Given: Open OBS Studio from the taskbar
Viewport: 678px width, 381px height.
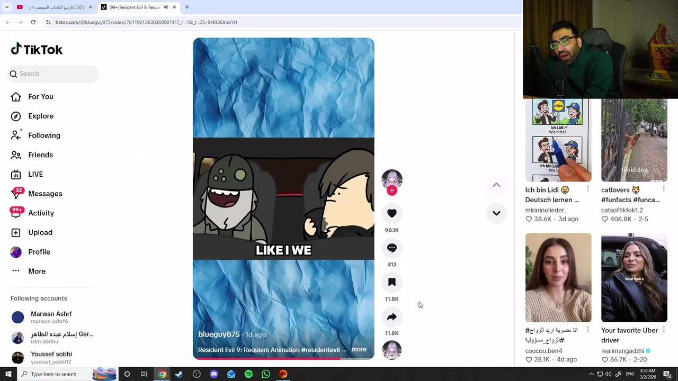Looking at the screenshot, I should coord(197,374).
